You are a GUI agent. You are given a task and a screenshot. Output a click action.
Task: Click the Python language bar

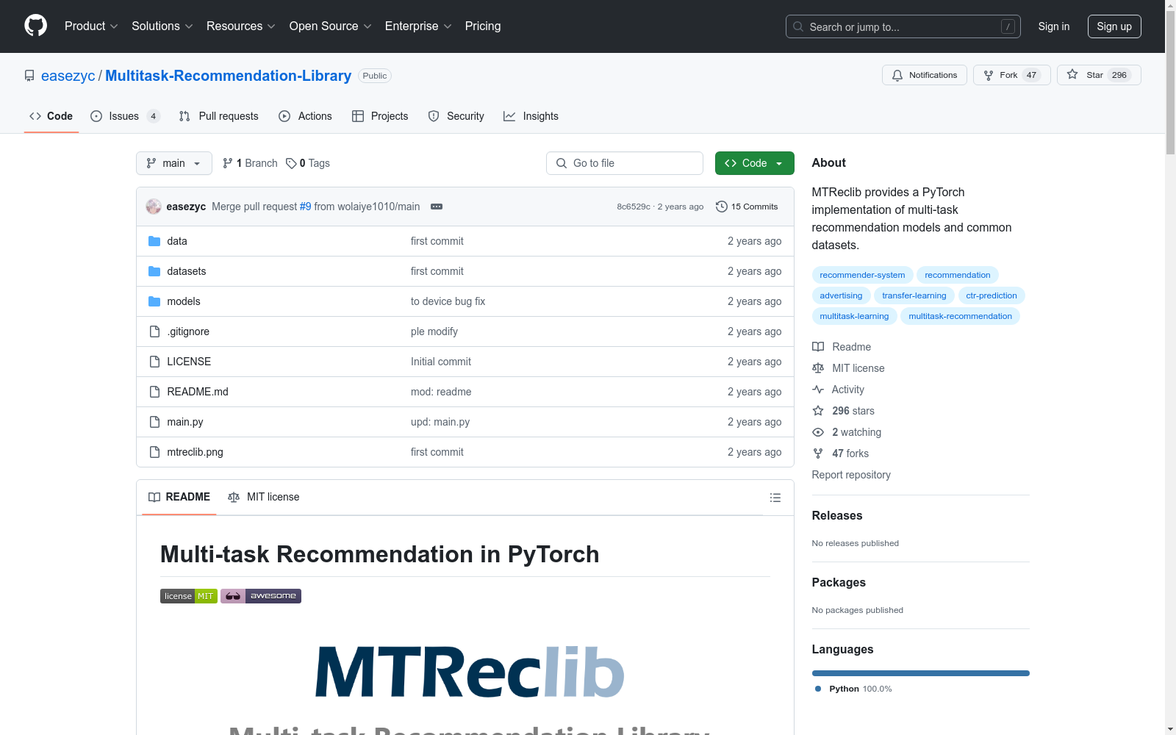pos(921,673)
